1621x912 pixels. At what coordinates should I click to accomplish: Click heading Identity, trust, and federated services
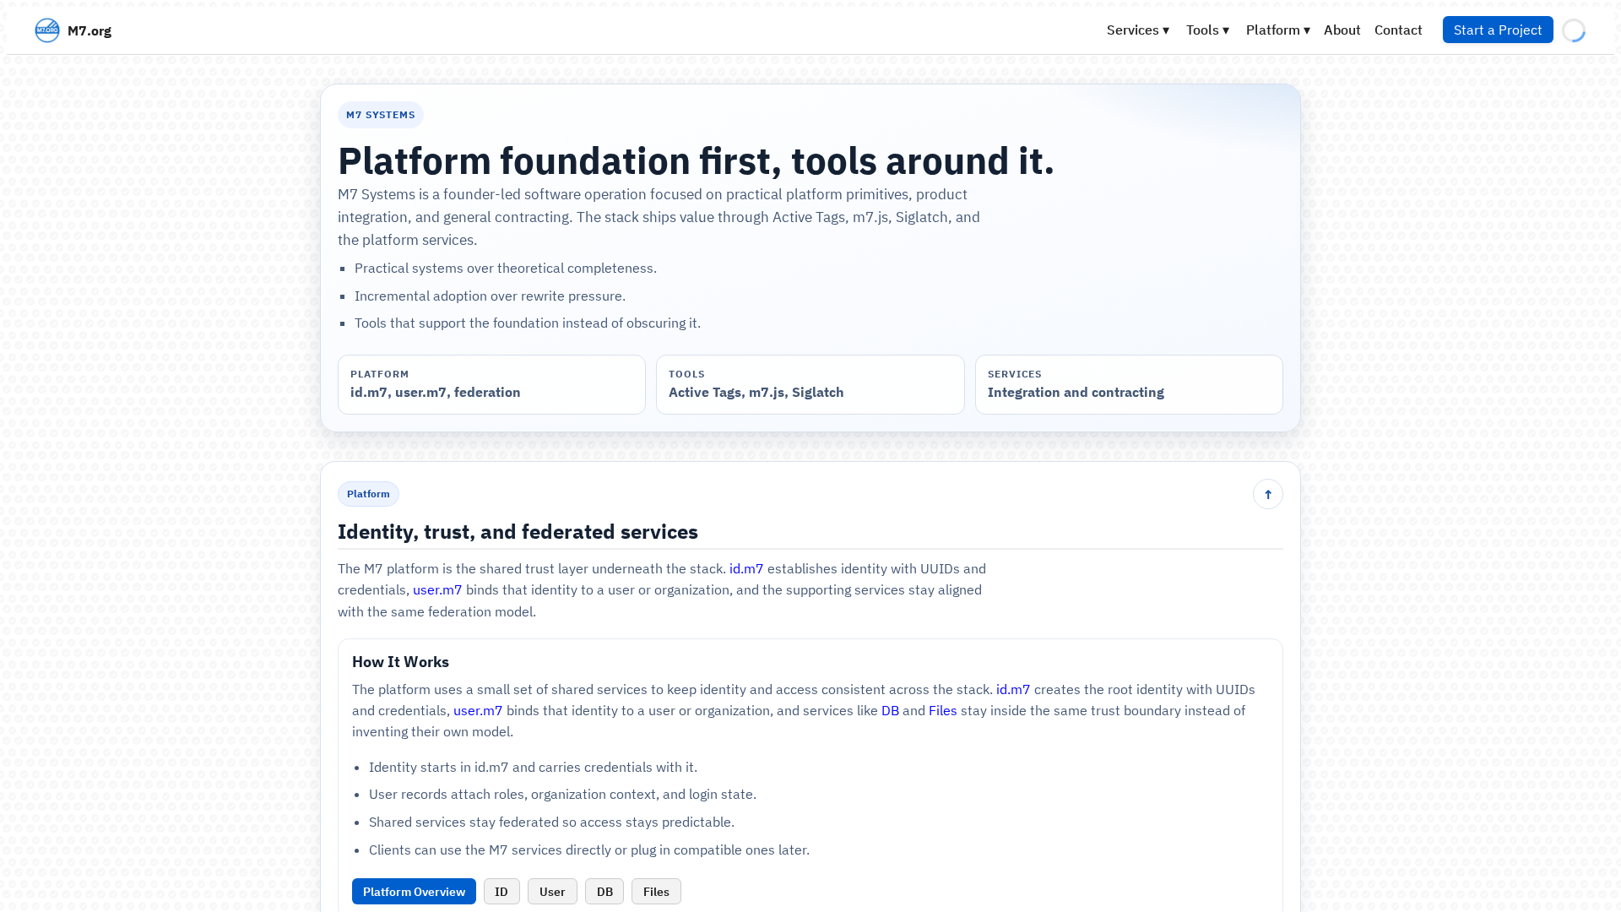coord(518,532)
